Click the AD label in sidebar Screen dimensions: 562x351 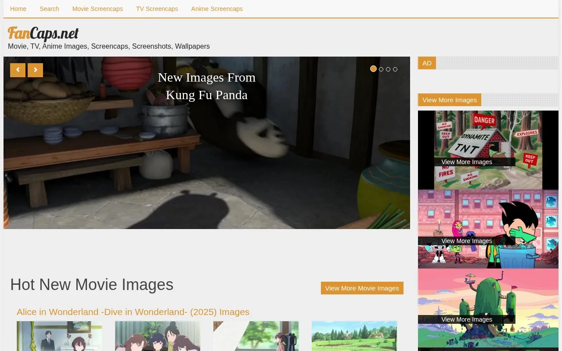coord(427,63)
